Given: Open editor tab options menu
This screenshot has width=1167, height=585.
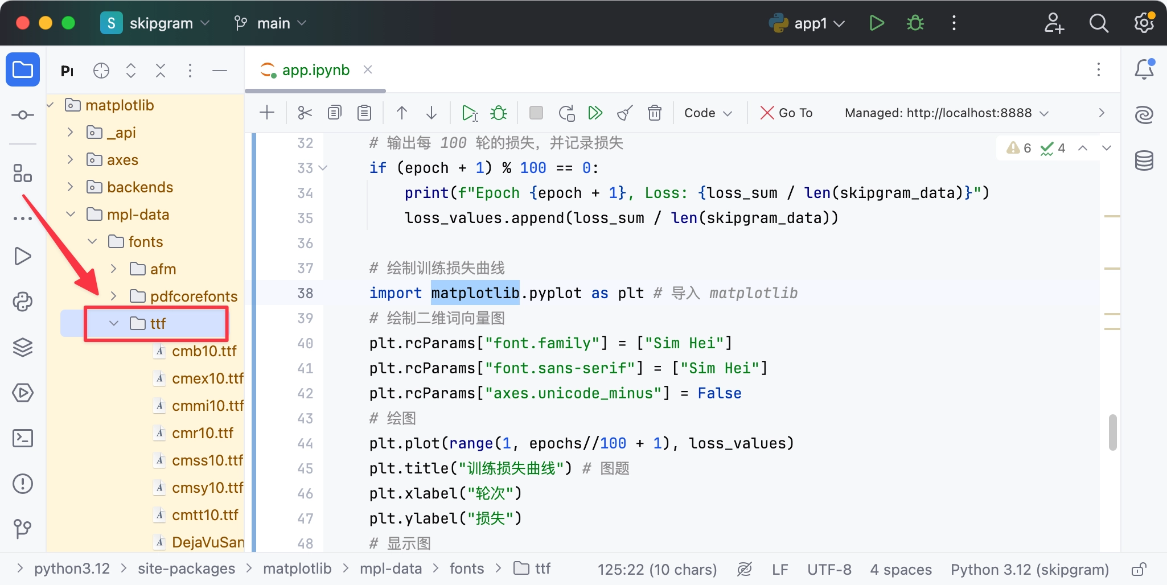Looking at the screenshot, I should pyautogui.click(x=1099, y=69).
